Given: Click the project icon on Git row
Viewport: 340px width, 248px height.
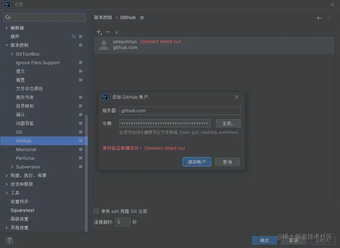Looking at the screenshot, I should 80,132.
